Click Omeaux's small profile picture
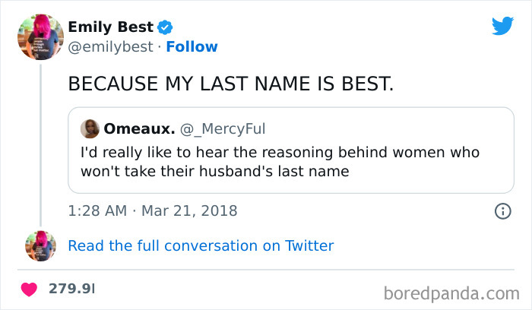This screenshot has width=532, height=310. (x=90, y=129)
